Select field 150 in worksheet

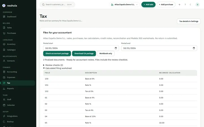click(x=46, y=79)
